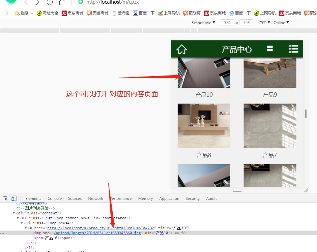Open the first 京东商城 bookmark
The width and height of the screenshot is (317, 252).
[x=72, y=13]
